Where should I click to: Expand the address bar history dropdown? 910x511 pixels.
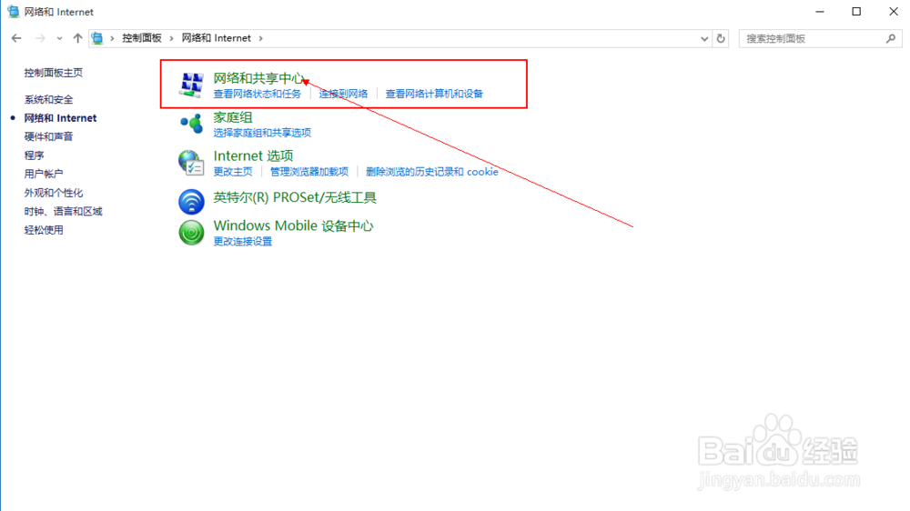(704, 38)
